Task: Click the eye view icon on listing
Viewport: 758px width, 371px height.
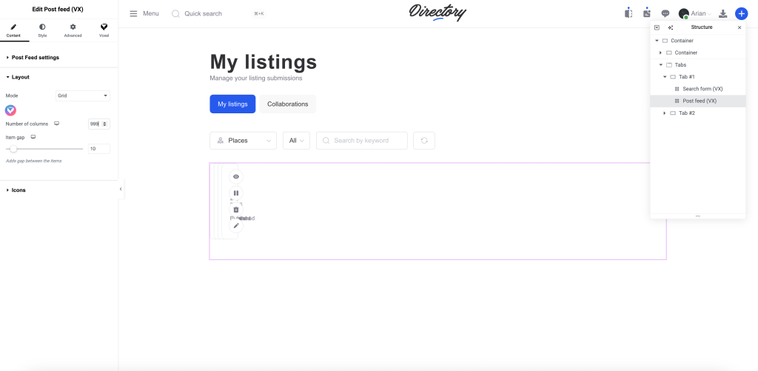Action: 236,177
